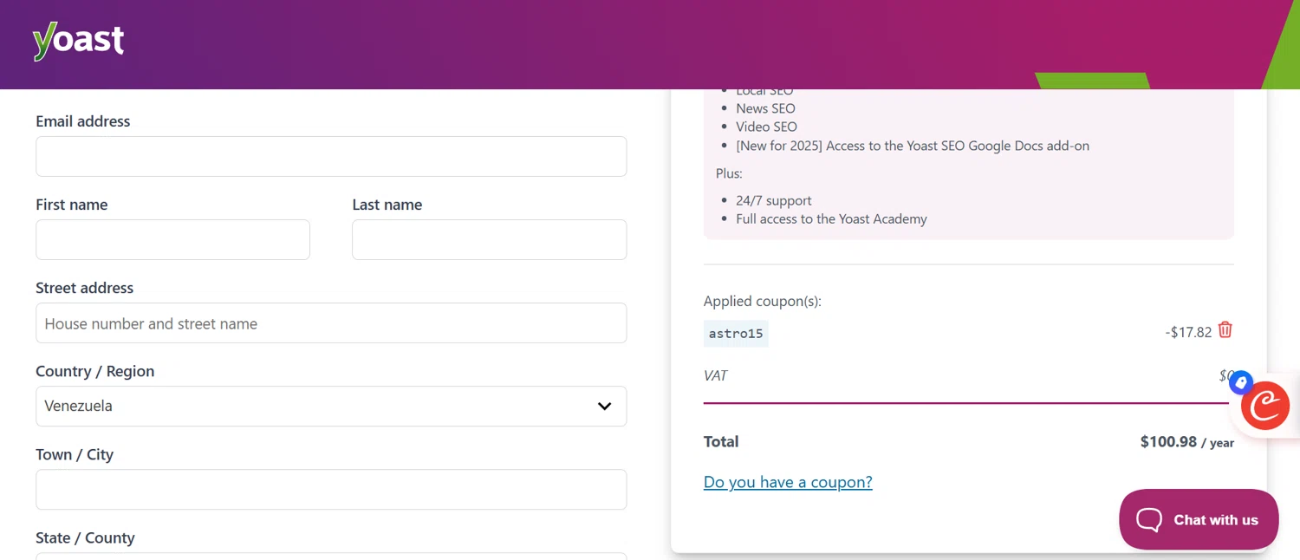This screenshot has width=1300, height=560.
Task: Click the chevron arrow of Country dropdown
Action: coord(604,407)
